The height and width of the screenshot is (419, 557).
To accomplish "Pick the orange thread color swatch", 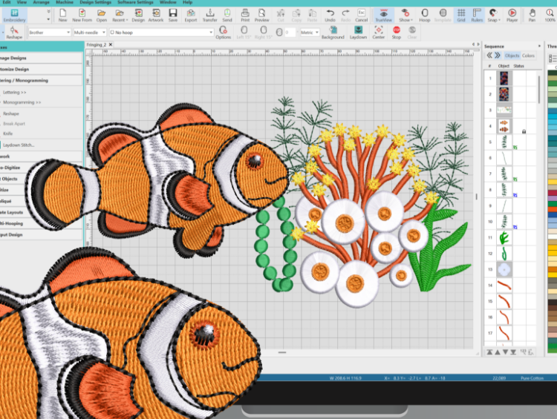I will tap(552, 209).
